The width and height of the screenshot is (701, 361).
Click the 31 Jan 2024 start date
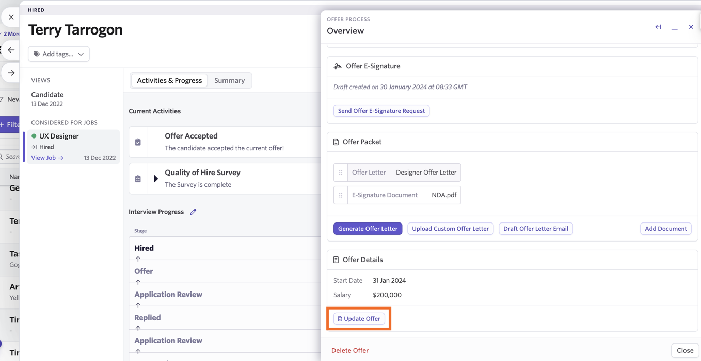(x=389, y=281)
